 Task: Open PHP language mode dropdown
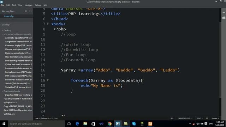200,118
